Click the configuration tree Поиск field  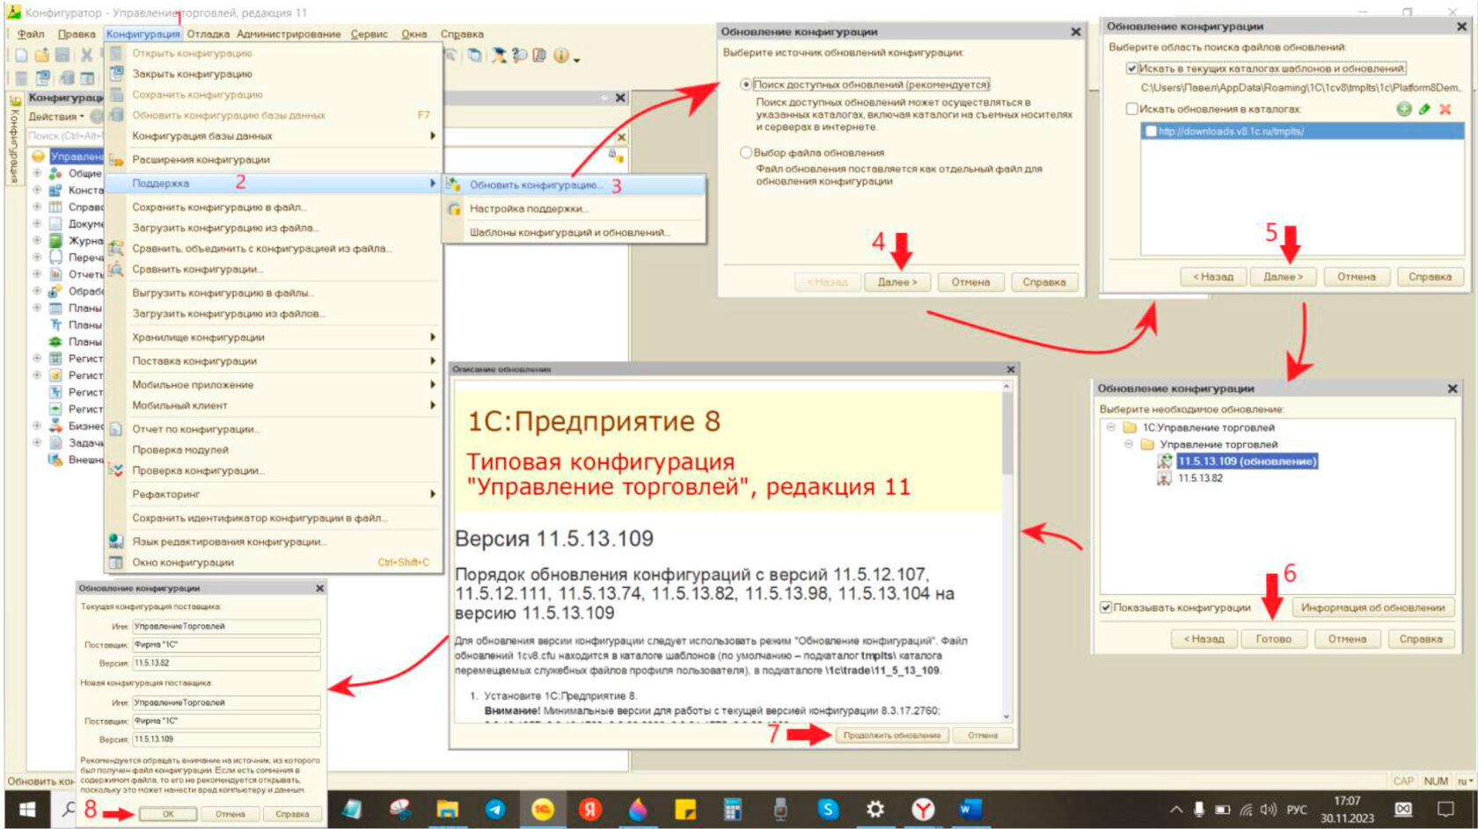[x=64, y=135]
